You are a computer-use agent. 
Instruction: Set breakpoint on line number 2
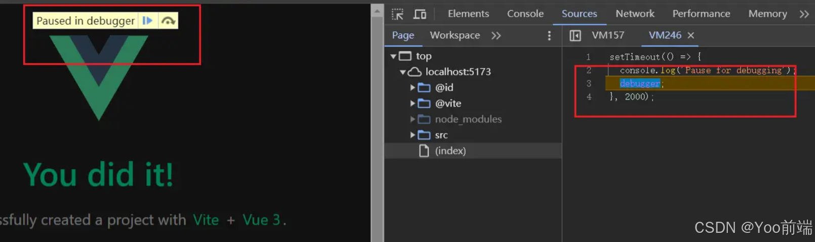[589, 70]
